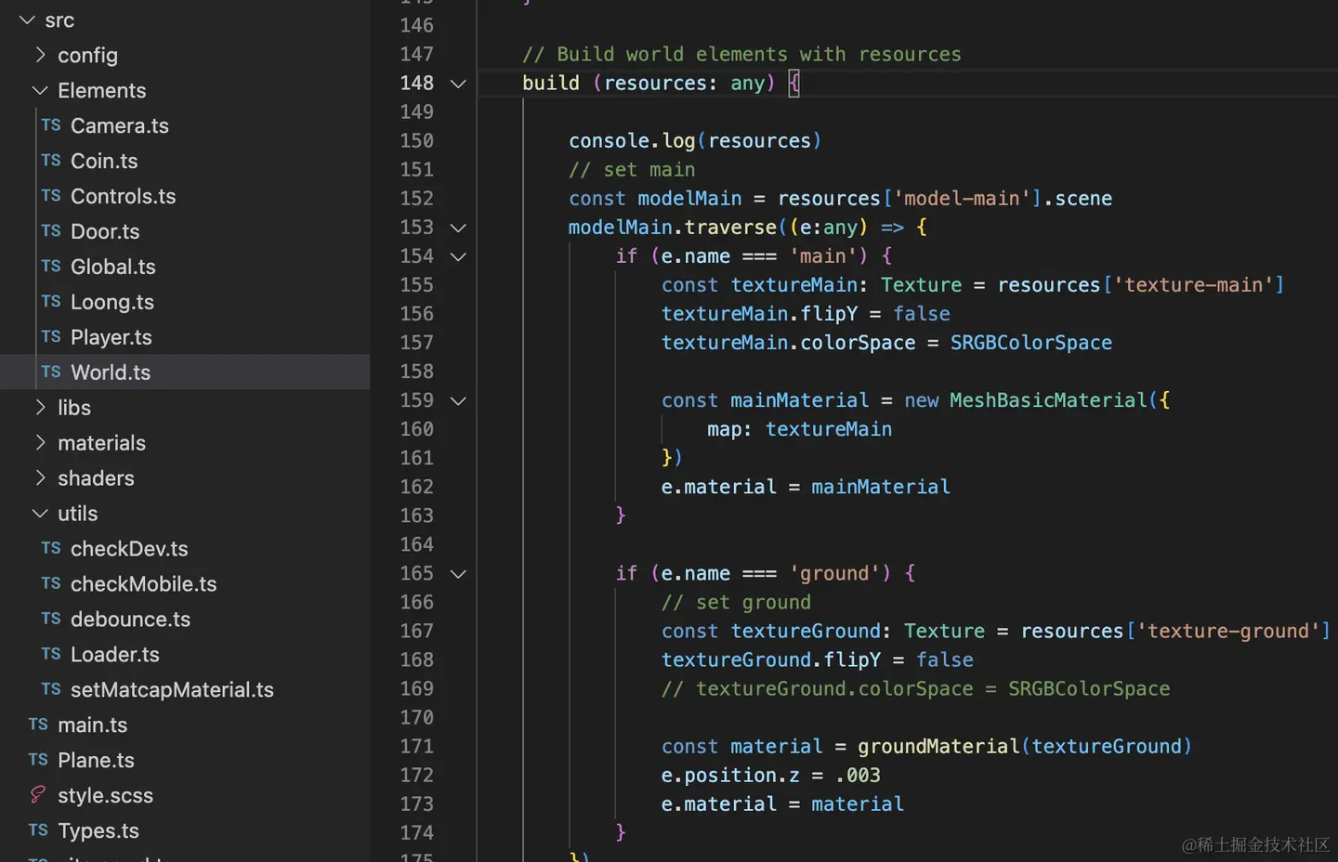Click the TS icon beside main.ts
This screenshot has width=1338, height=862.
(x=38, y=725)
